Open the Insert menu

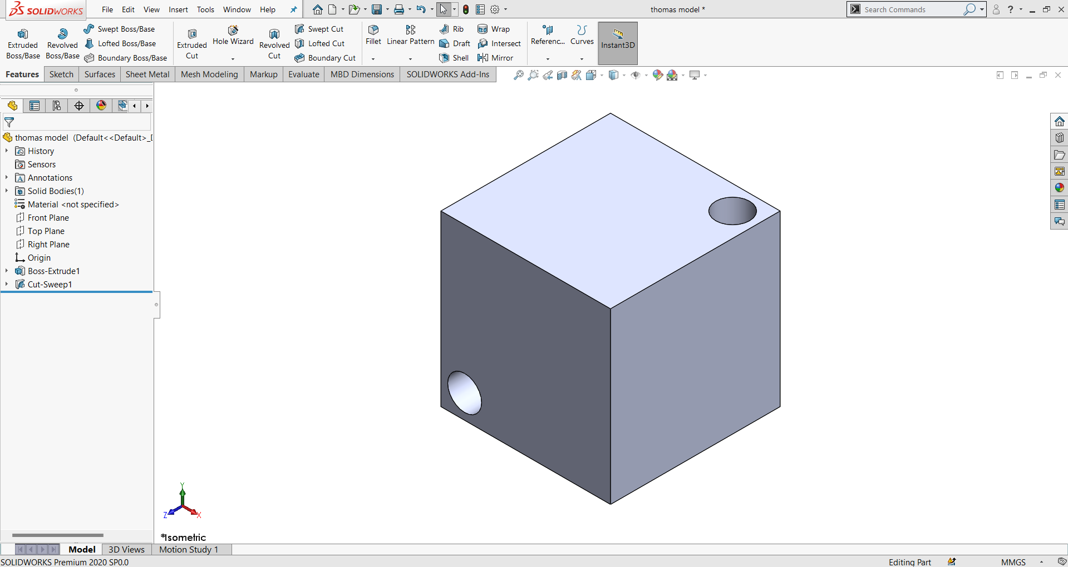click(x=178, y=9)
